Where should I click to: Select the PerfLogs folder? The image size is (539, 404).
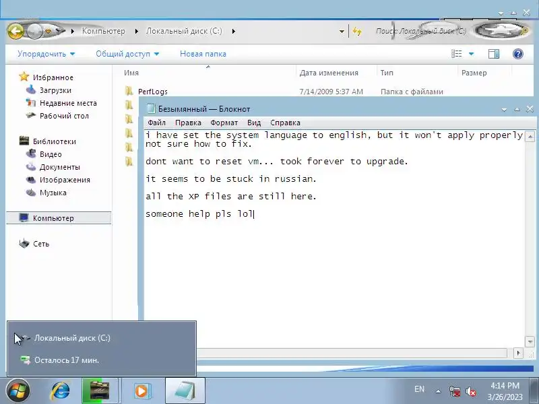pos(153,92)
